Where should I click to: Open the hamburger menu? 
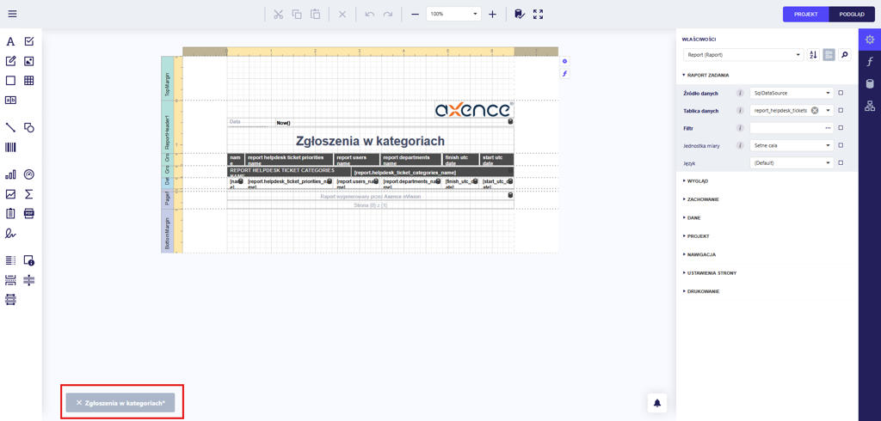tap(12, 15)
